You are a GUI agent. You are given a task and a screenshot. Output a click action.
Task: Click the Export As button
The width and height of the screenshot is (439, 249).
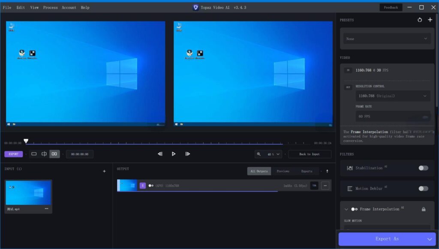pos(386,239)
